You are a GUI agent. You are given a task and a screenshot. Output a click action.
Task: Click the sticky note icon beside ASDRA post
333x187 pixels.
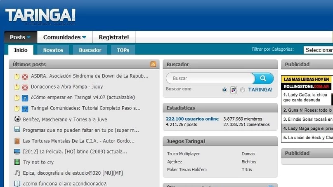click(x=17, y=76)
